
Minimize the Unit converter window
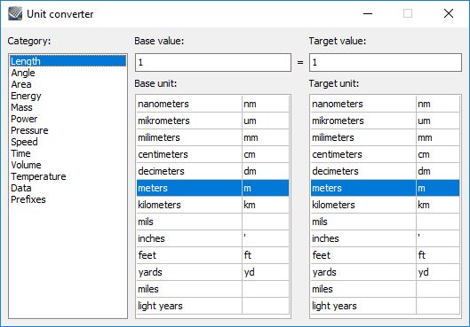[368, 13]
